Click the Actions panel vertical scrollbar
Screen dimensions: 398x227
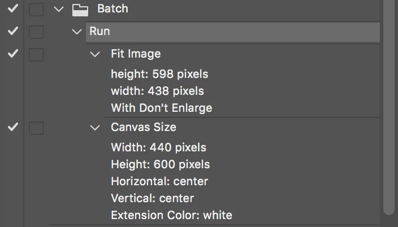coord(389,107)
